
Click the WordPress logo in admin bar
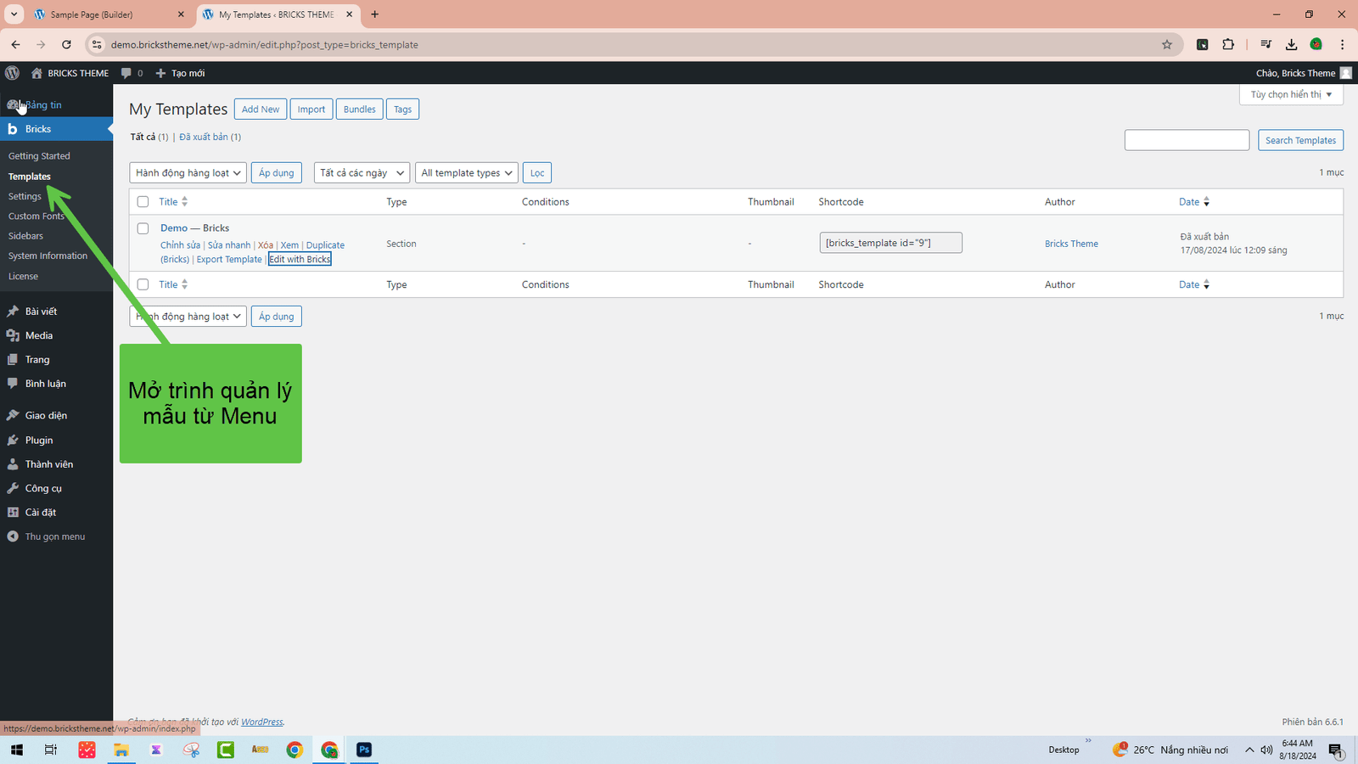tap(12, 73)
